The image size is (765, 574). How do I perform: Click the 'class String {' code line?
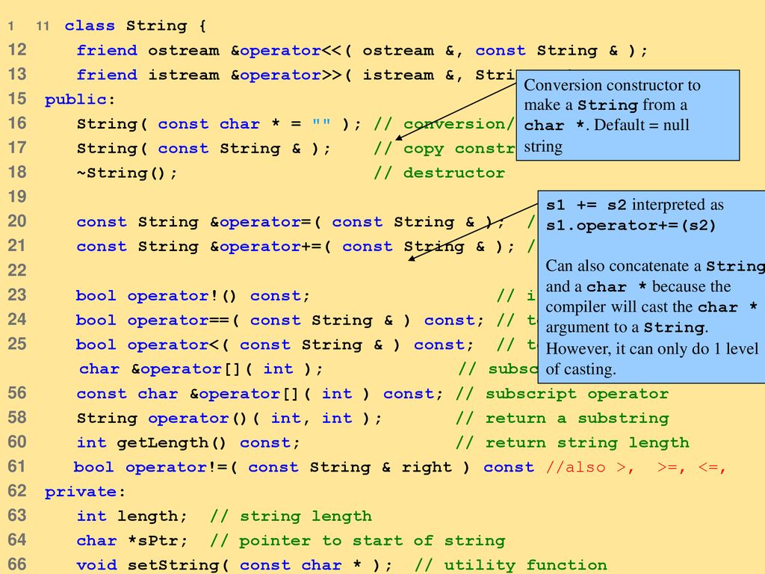click(x=135, y=26)
